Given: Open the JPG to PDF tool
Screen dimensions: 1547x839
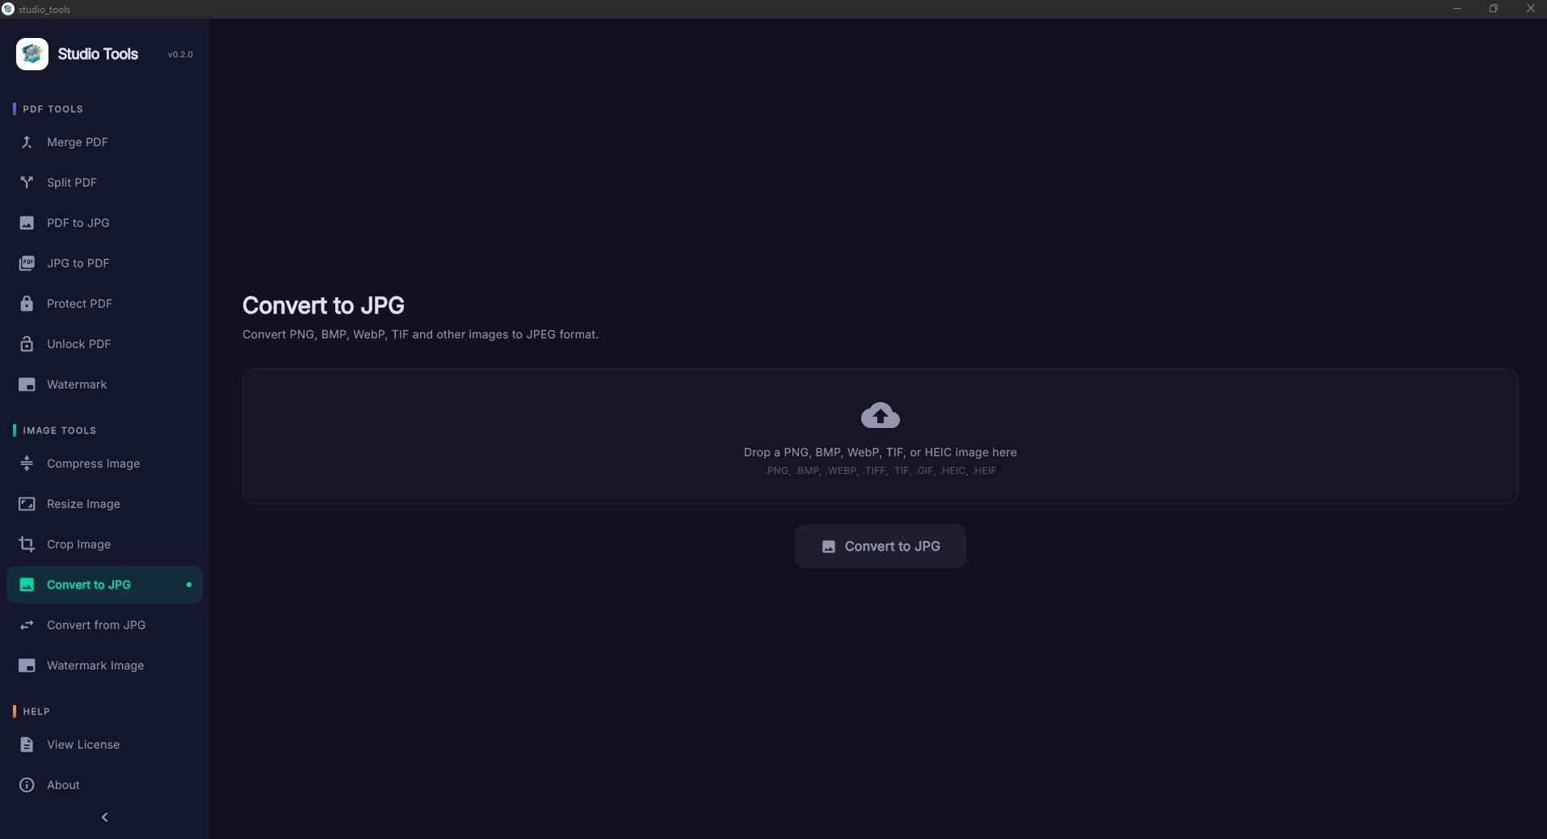Looking at the screenshot, I should (78, 263).
